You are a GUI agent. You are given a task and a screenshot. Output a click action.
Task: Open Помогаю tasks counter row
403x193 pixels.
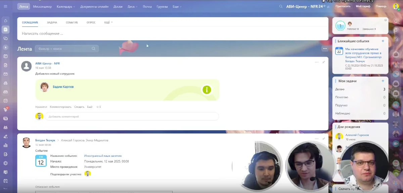tap(360, 97)
